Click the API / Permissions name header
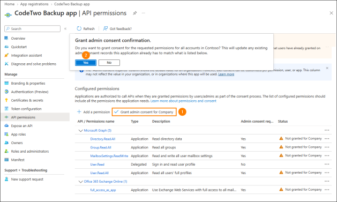This screenshot has height=202, width=337. coord(96,122)
